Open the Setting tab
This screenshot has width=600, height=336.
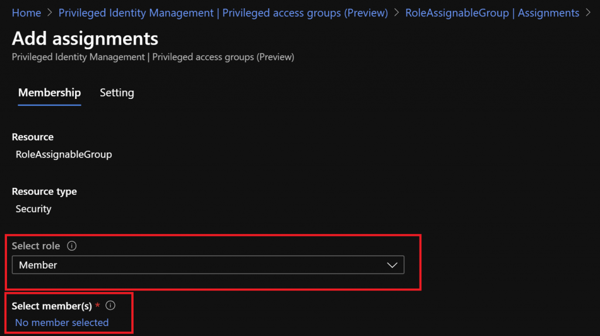[117, 93]
